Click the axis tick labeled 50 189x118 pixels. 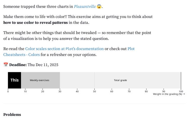94,91
